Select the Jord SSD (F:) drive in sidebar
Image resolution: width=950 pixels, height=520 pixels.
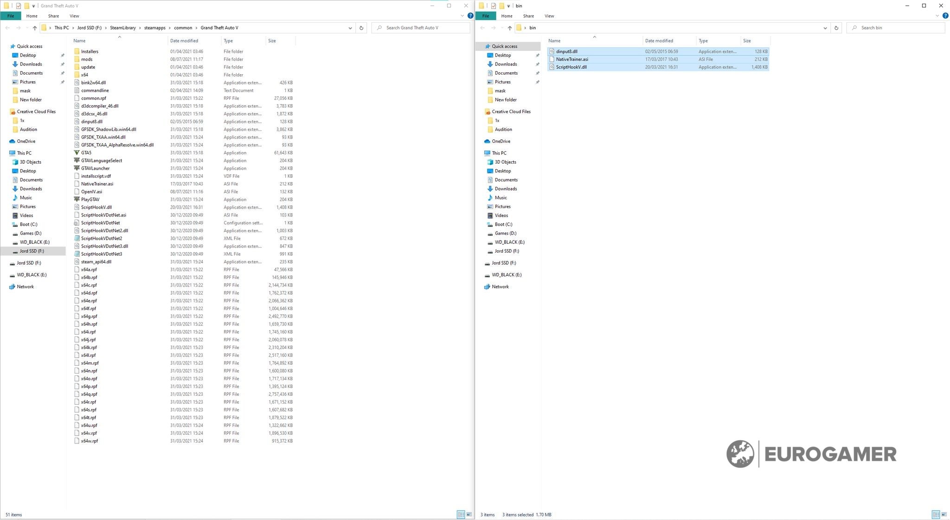tap(32, 251)
